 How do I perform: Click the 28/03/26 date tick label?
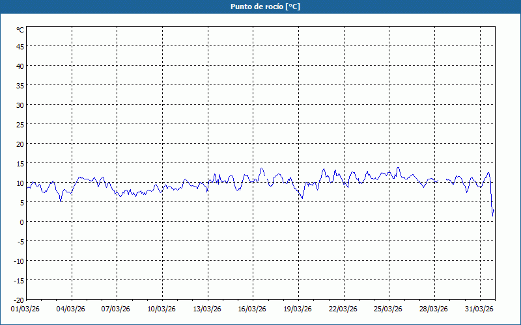(434, 309)
